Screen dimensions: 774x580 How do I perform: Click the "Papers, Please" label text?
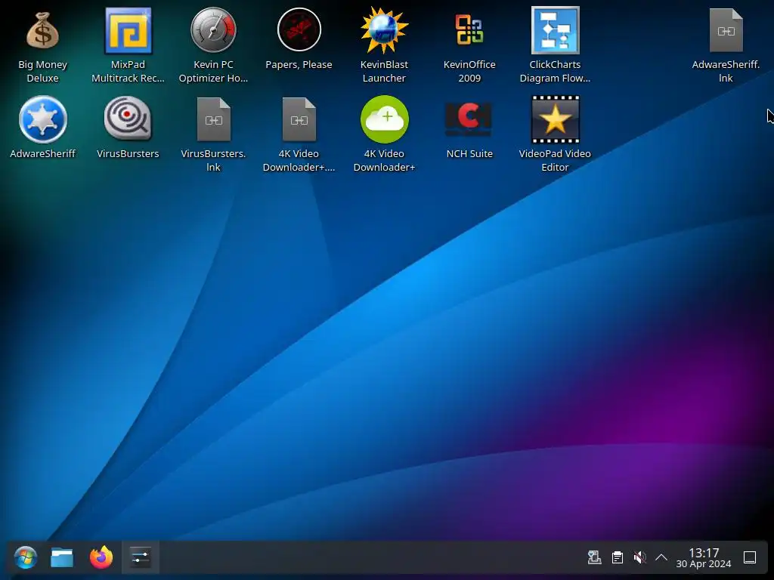coord(299,65)
